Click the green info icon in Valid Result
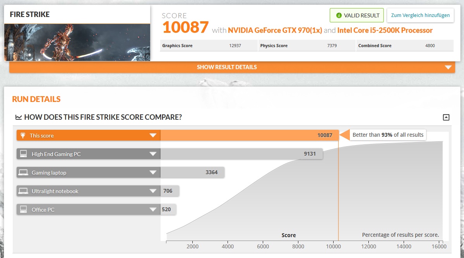This screenshot has height=258, width=464. 339,15
